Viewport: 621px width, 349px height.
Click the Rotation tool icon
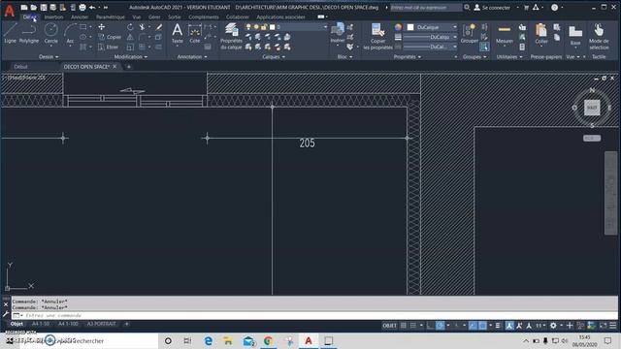(130, 27)
